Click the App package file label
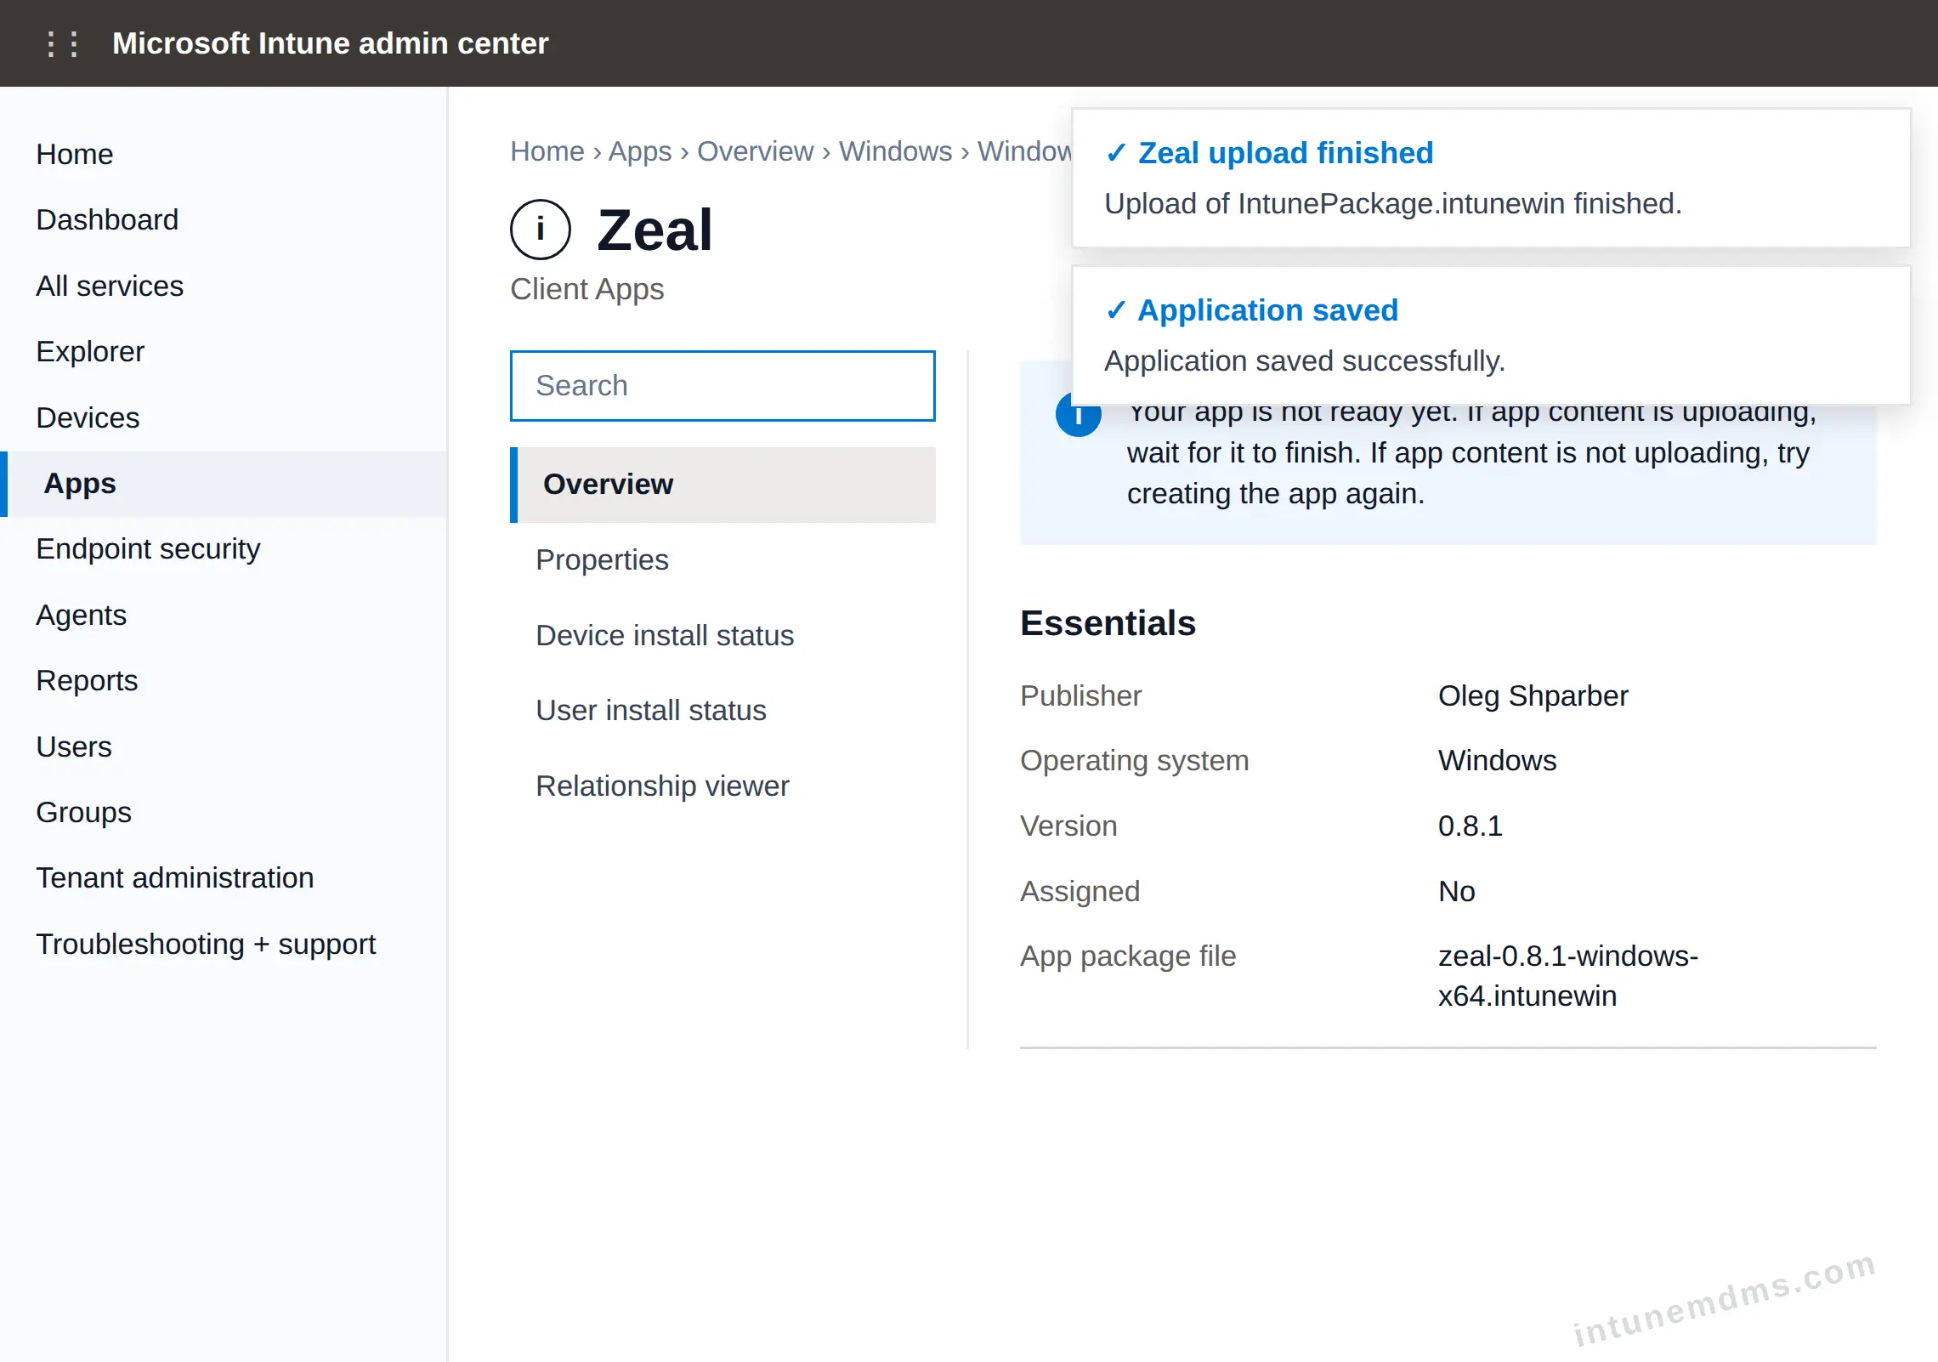The width and height of the screenshot is (1938, 1362). tap(1128, 956)
